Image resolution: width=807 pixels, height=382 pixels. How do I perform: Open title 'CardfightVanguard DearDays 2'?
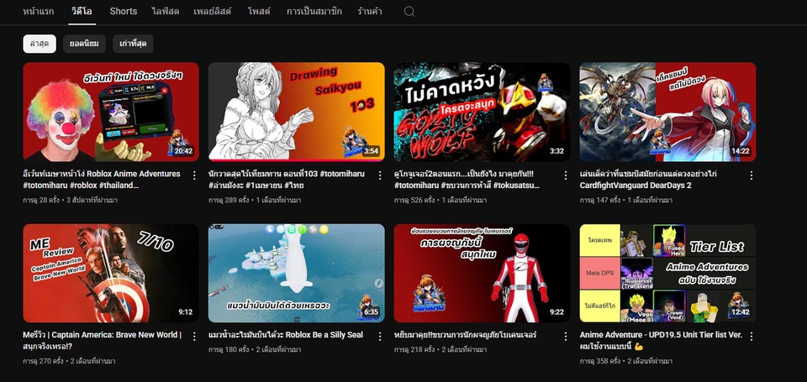point(648,180)
